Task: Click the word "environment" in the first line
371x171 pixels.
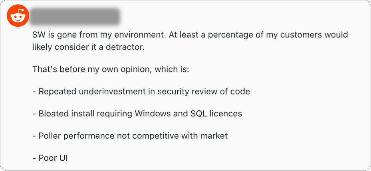Action: tap(137, 35)
